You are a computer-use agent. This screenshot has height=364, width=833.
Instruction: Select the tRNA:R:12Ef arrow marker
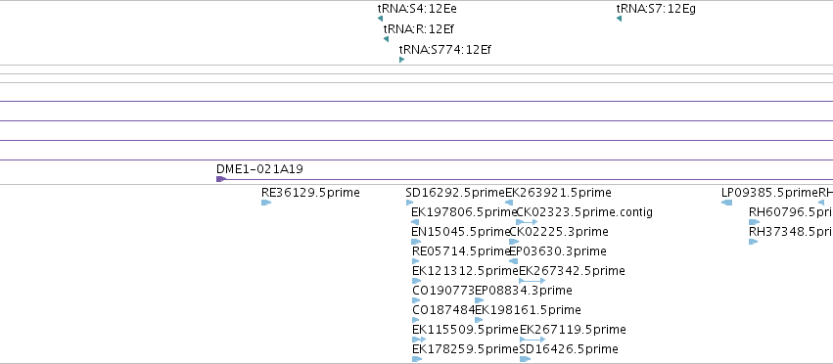[387, 39]
